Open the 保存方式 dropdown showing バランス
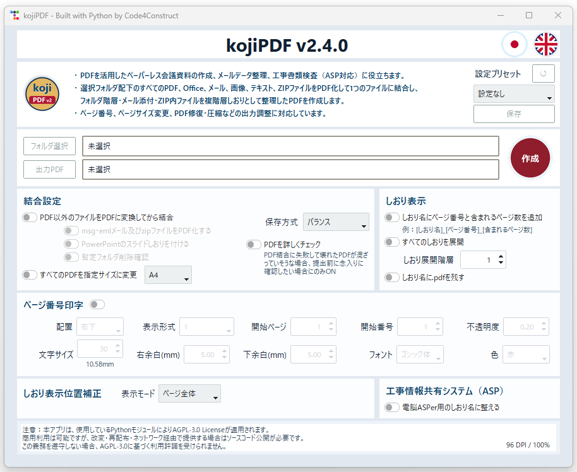The width and height of the screenshot is (577, 472). pos(336,222)
